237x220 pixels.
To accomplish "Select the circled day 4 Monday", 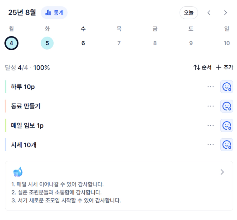I will (x=11, y=43).
